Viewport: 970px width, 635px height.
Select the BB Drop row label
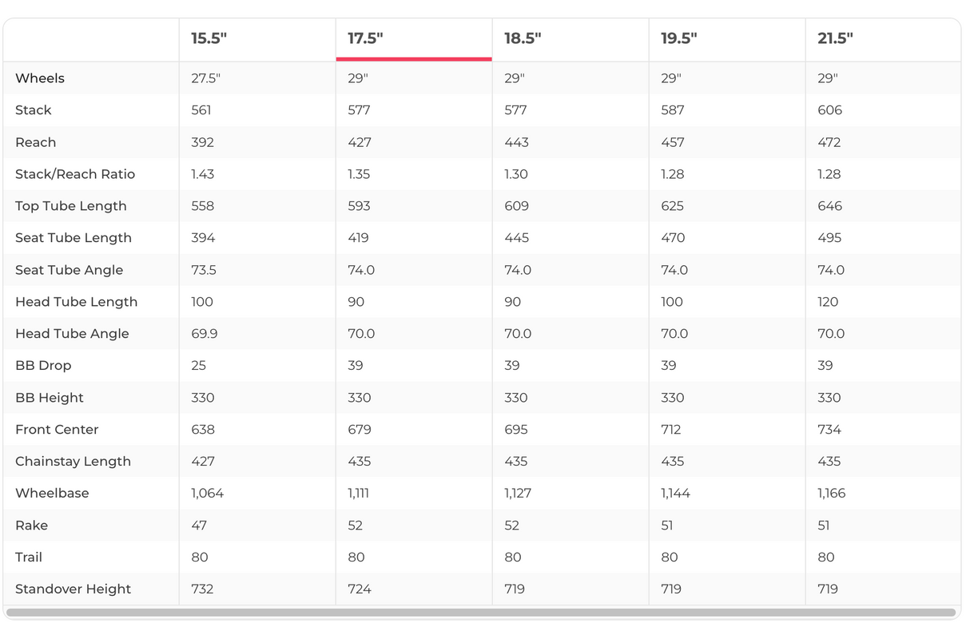coord(43,366)
